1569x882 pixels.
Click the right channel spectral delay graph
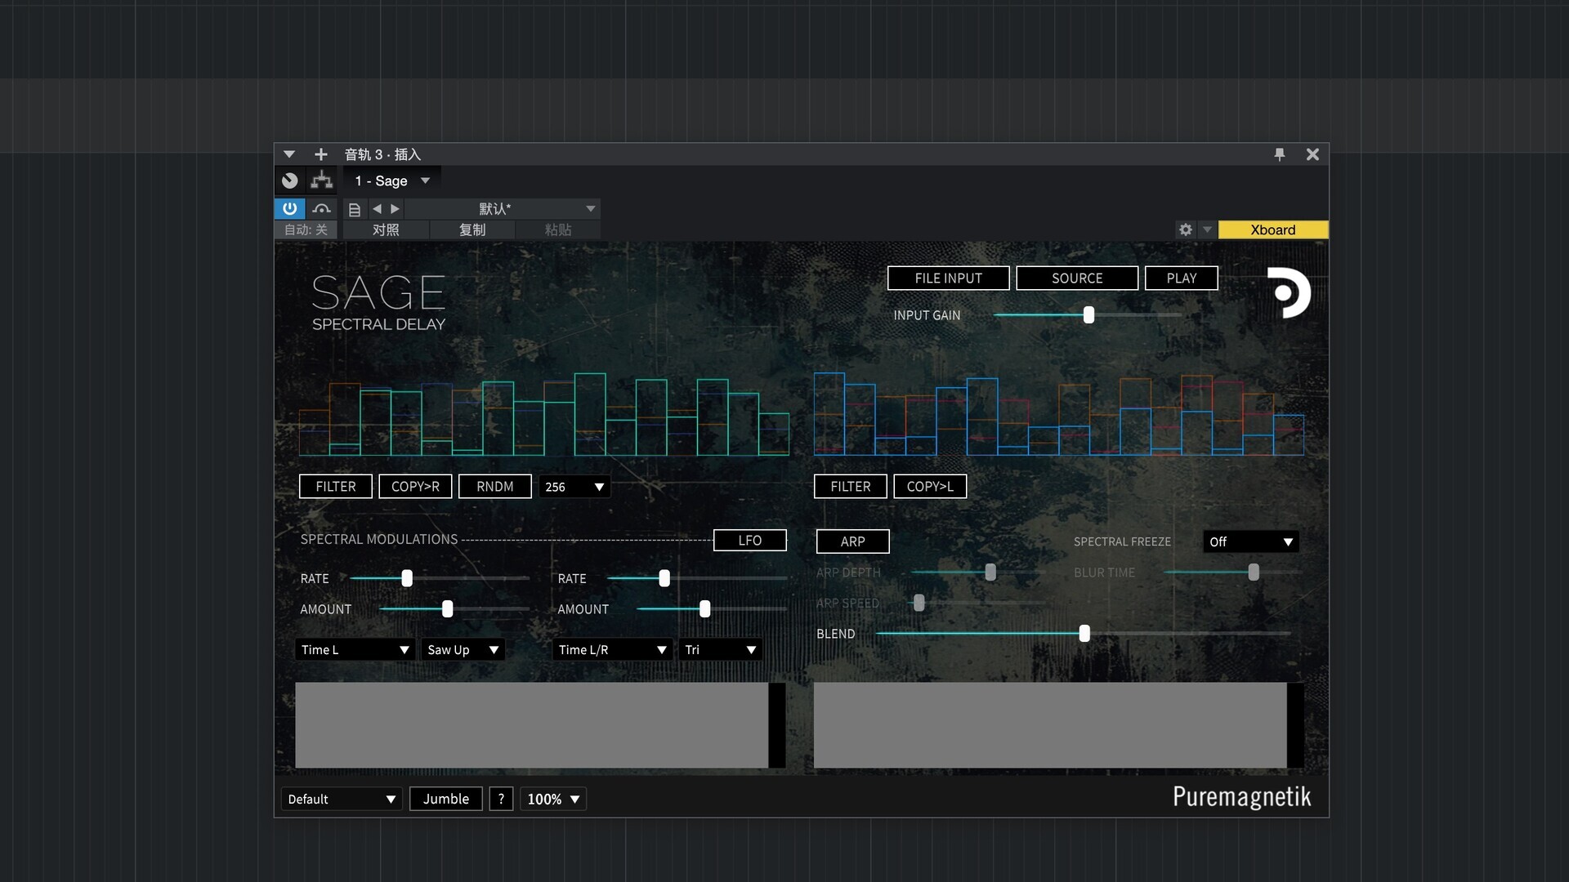tap(1059, 414)
